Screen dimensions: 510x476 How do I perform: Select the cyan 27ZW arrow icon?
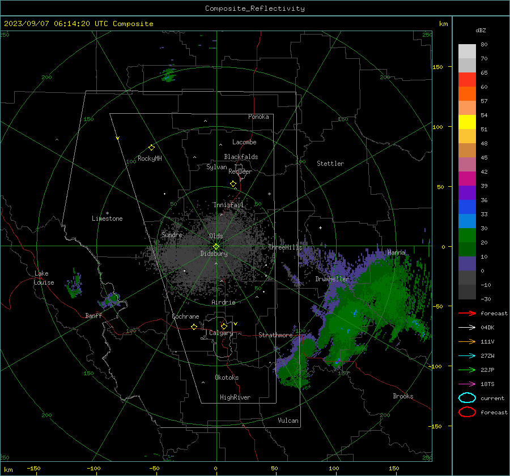(x=467, y=356)
